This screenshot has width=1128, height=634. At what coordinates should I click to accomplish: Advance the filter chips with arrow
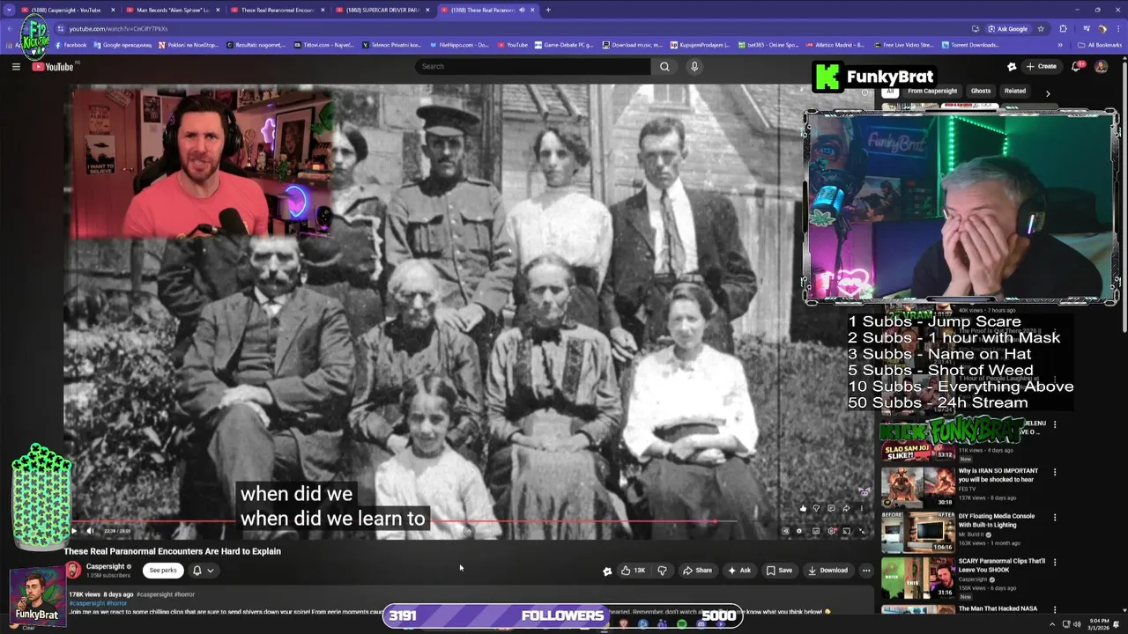pos(1048,92)
